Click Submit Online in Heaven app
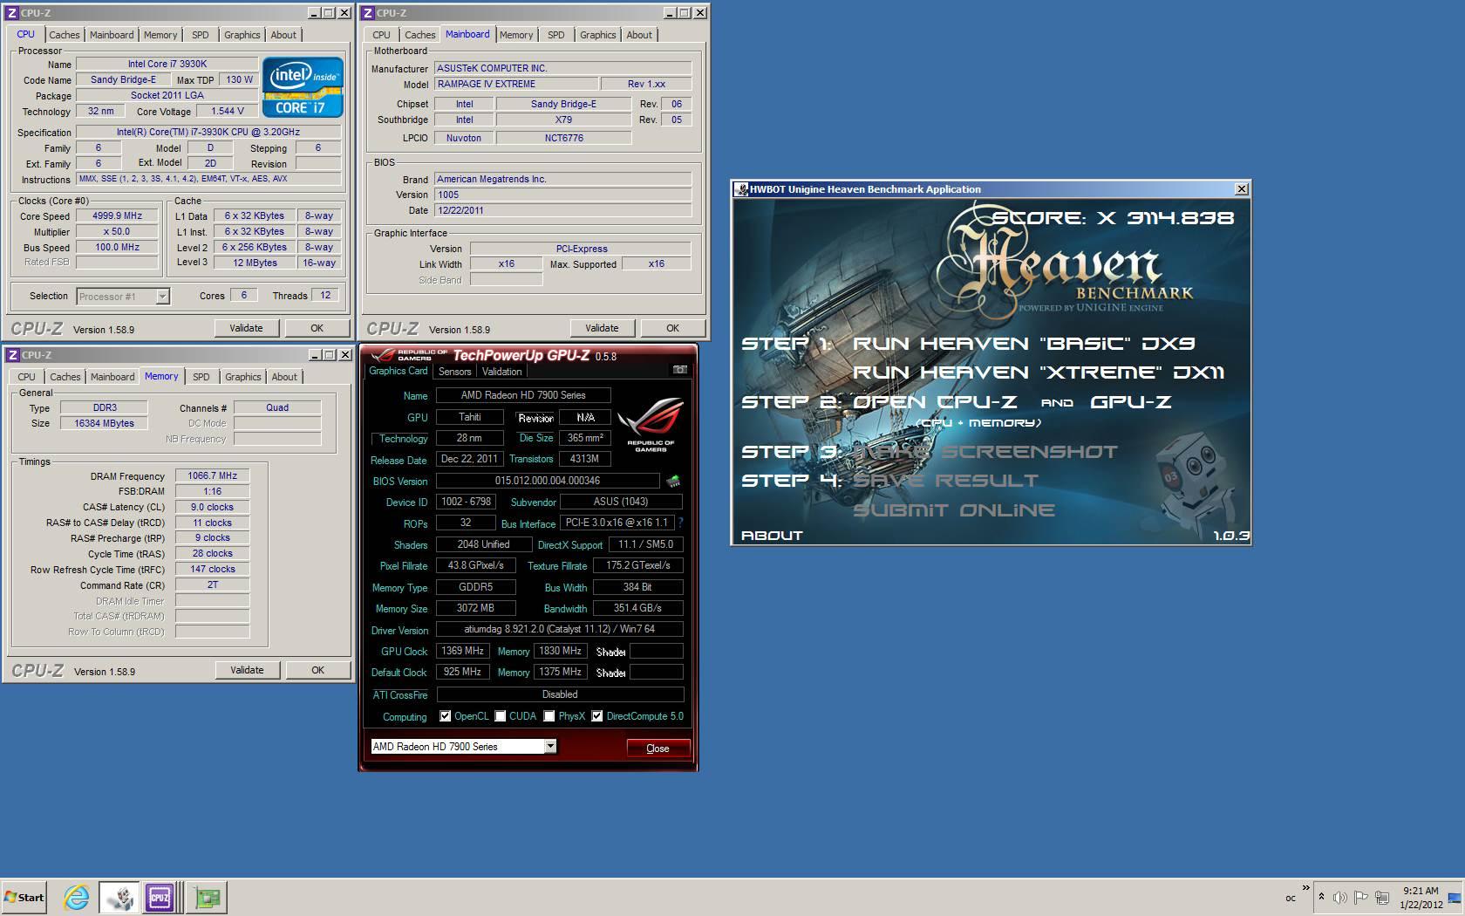 (954, 510)
